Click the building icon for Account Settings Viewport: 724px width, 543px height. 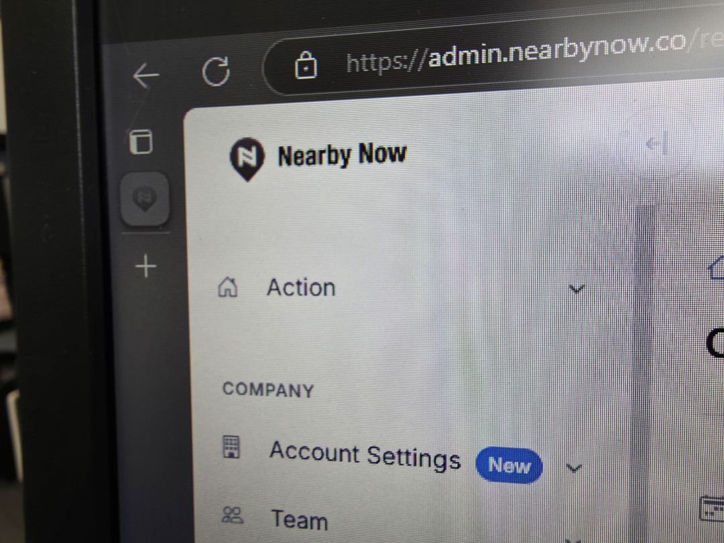(231, 446)
